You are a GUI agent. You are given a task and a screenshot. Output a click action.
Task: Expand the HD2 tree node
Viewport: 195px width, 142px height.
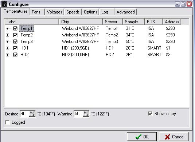pos(7,55)
